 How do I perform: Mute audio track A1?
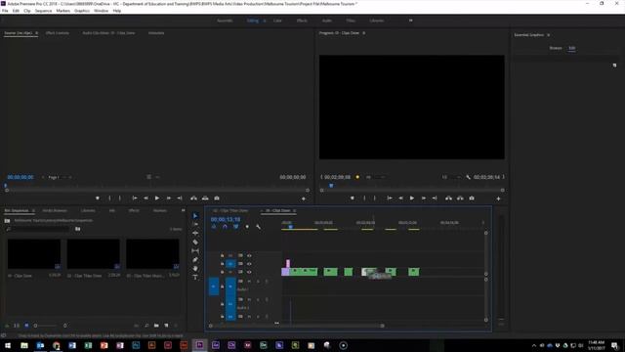[x=249, y=282]
